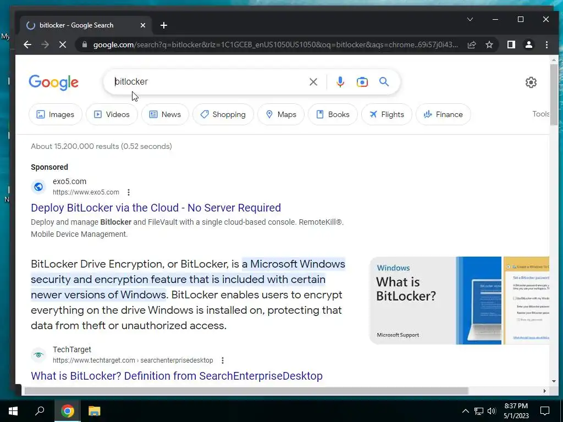
Task: Go to Google logo homepage
Action: [x=53, y=82]
